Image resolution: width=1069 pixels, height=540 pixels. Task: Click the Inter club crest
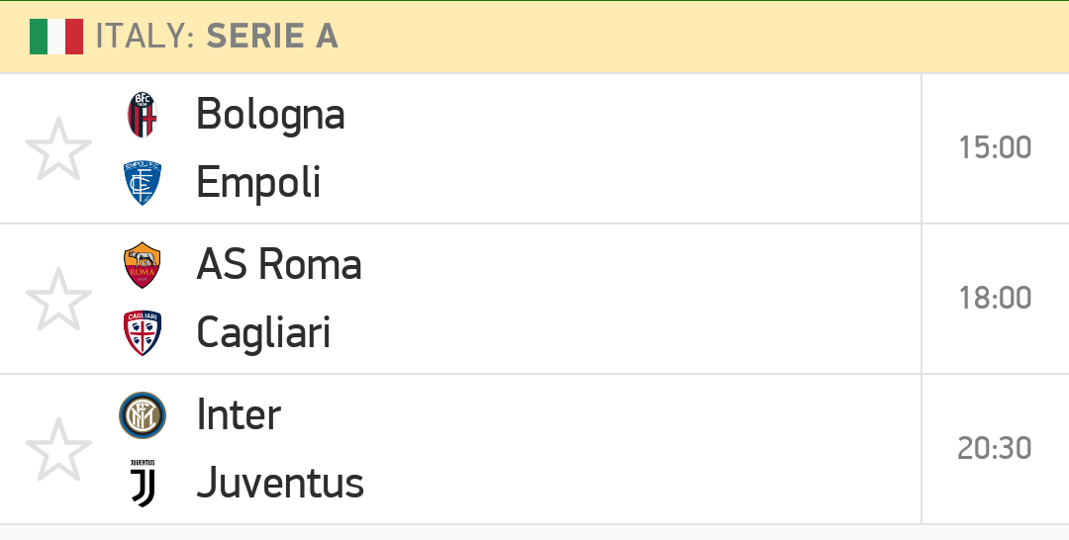pos(143,414)
